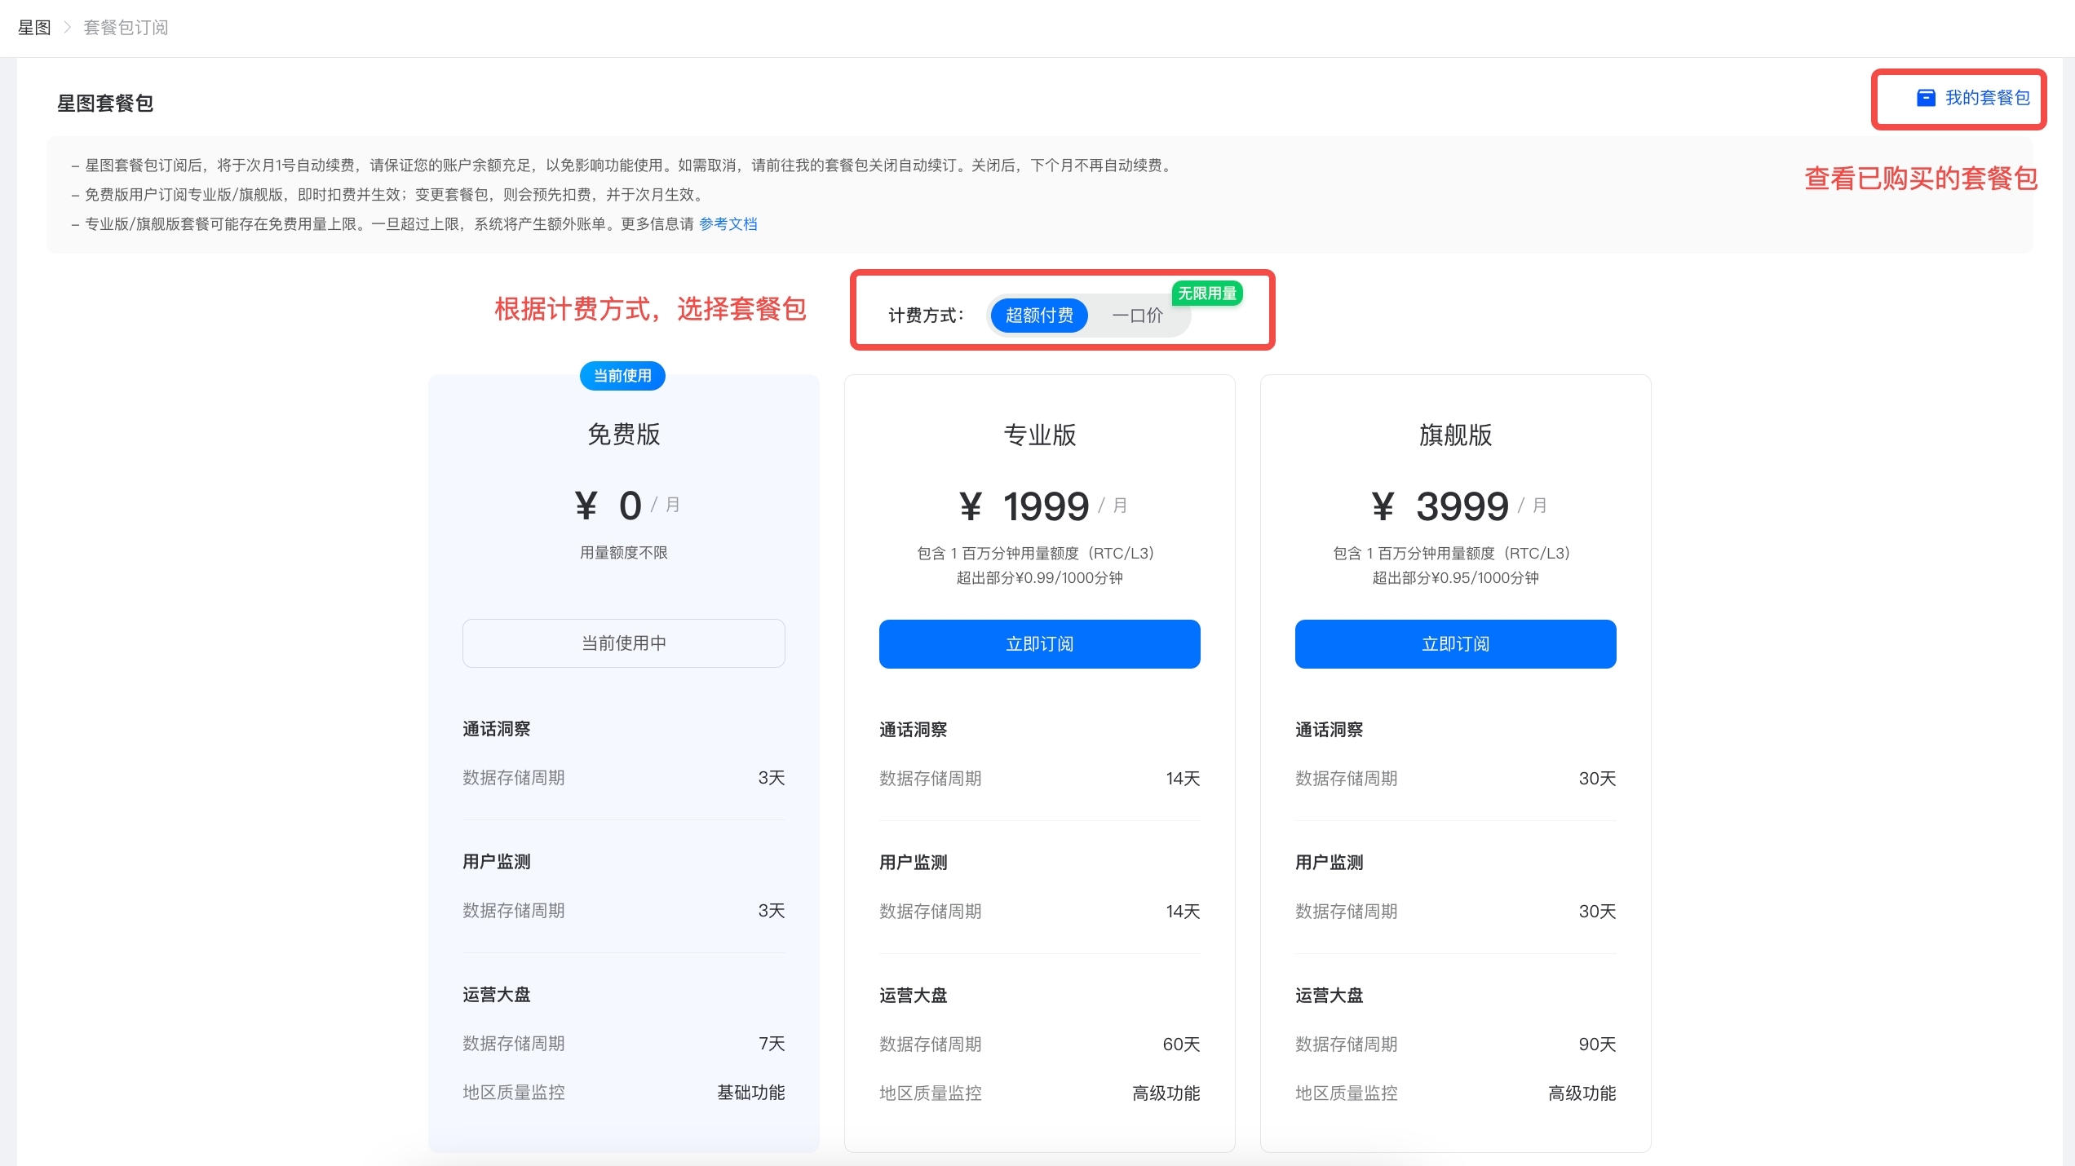Click 当前使用中 button in 免费版
The image size is (2075, 1166).
coord(624,643)
